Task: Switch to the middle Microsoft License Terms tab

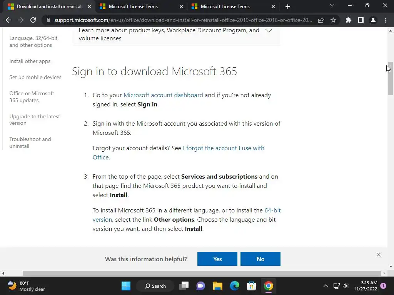Action: click(x=141, y=7)
